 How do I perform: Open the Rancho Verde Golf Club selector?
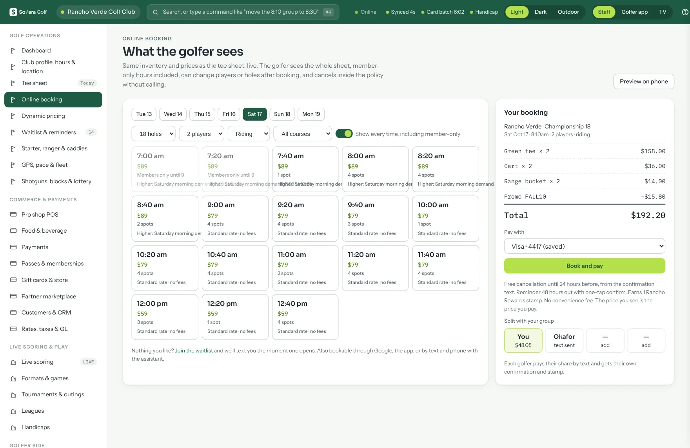point(98,12)
